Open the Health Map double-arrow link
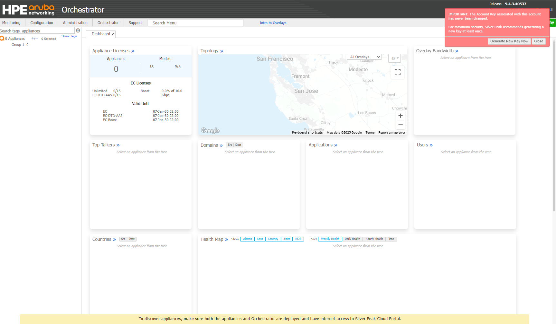This screenshot has width=556, height=324. click(x=226, y=240)
